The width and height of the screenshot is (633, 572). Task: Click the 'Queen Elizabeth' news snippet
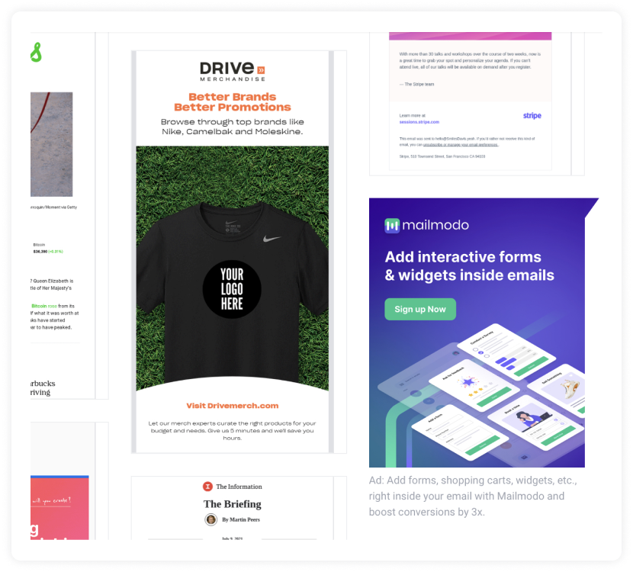(x=52, y=284)
